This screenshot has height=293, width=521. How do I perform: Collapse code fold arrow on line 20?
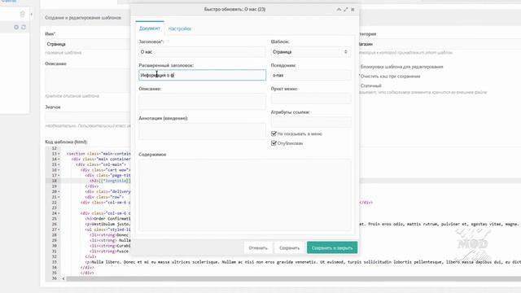(59, 192)
